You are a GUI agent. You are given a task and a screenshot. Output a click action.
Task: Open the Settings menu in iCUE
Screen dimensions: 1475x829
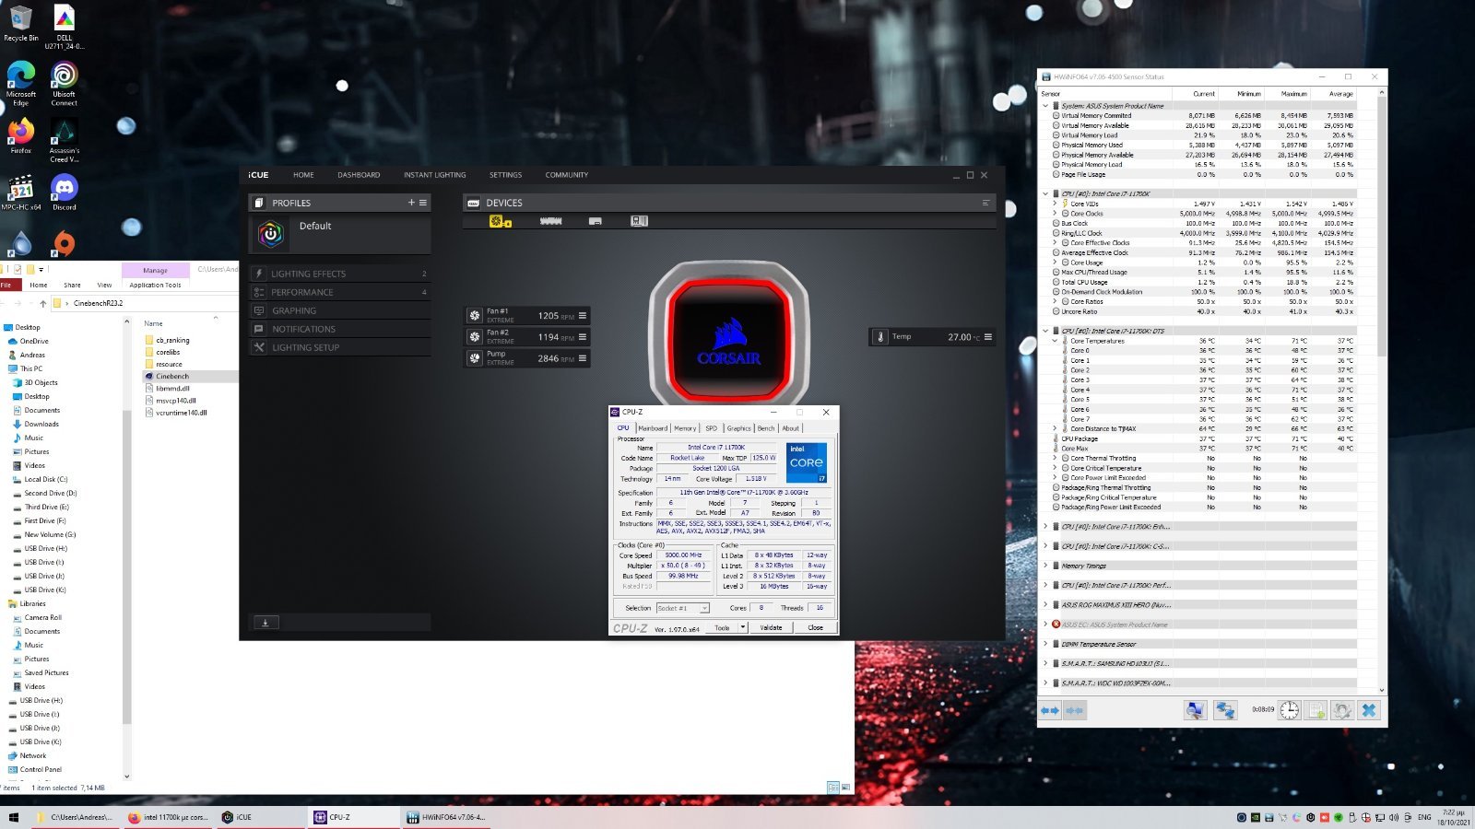(505, 175)
